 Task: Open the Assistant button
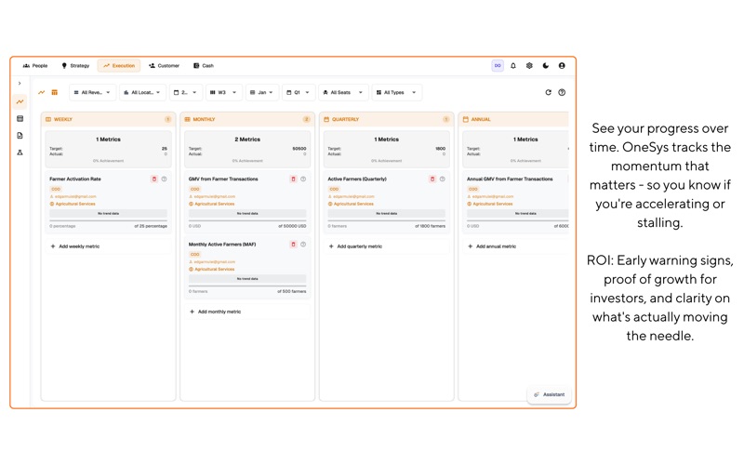549,394
